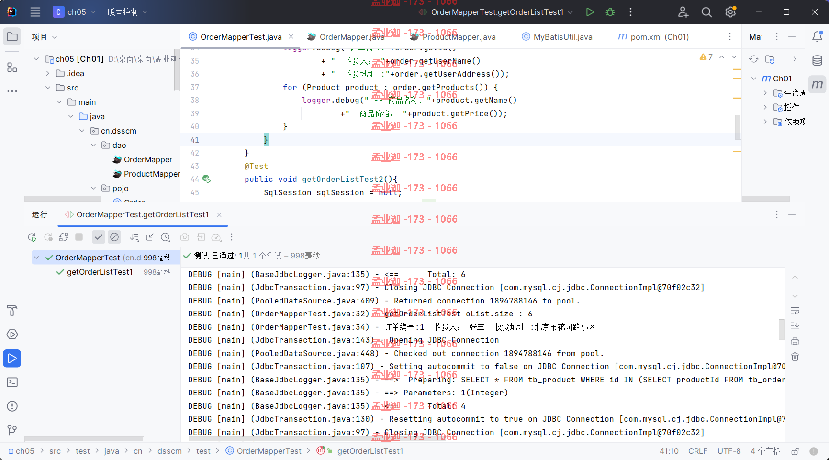Open the Notifications bell

(818, 36)
